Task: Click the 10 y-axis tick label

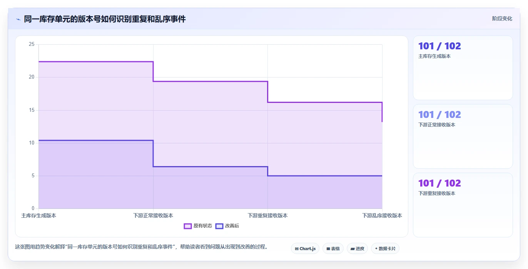Action: (32, 143)
